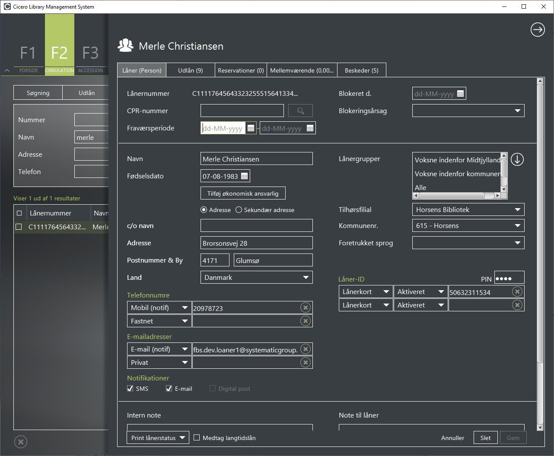Click the Slet button
This screenshot has height=456, width=554.
[x=486, y=438]
